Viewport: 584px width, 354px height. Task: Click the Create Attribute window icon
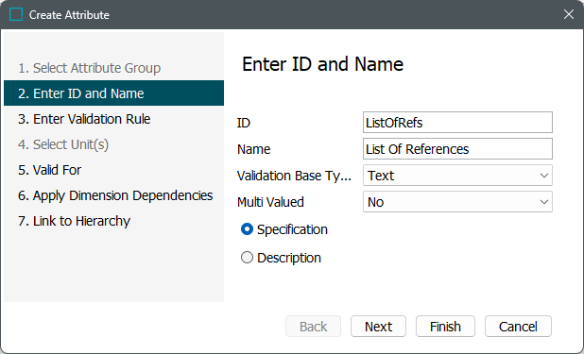pos(16,14)
